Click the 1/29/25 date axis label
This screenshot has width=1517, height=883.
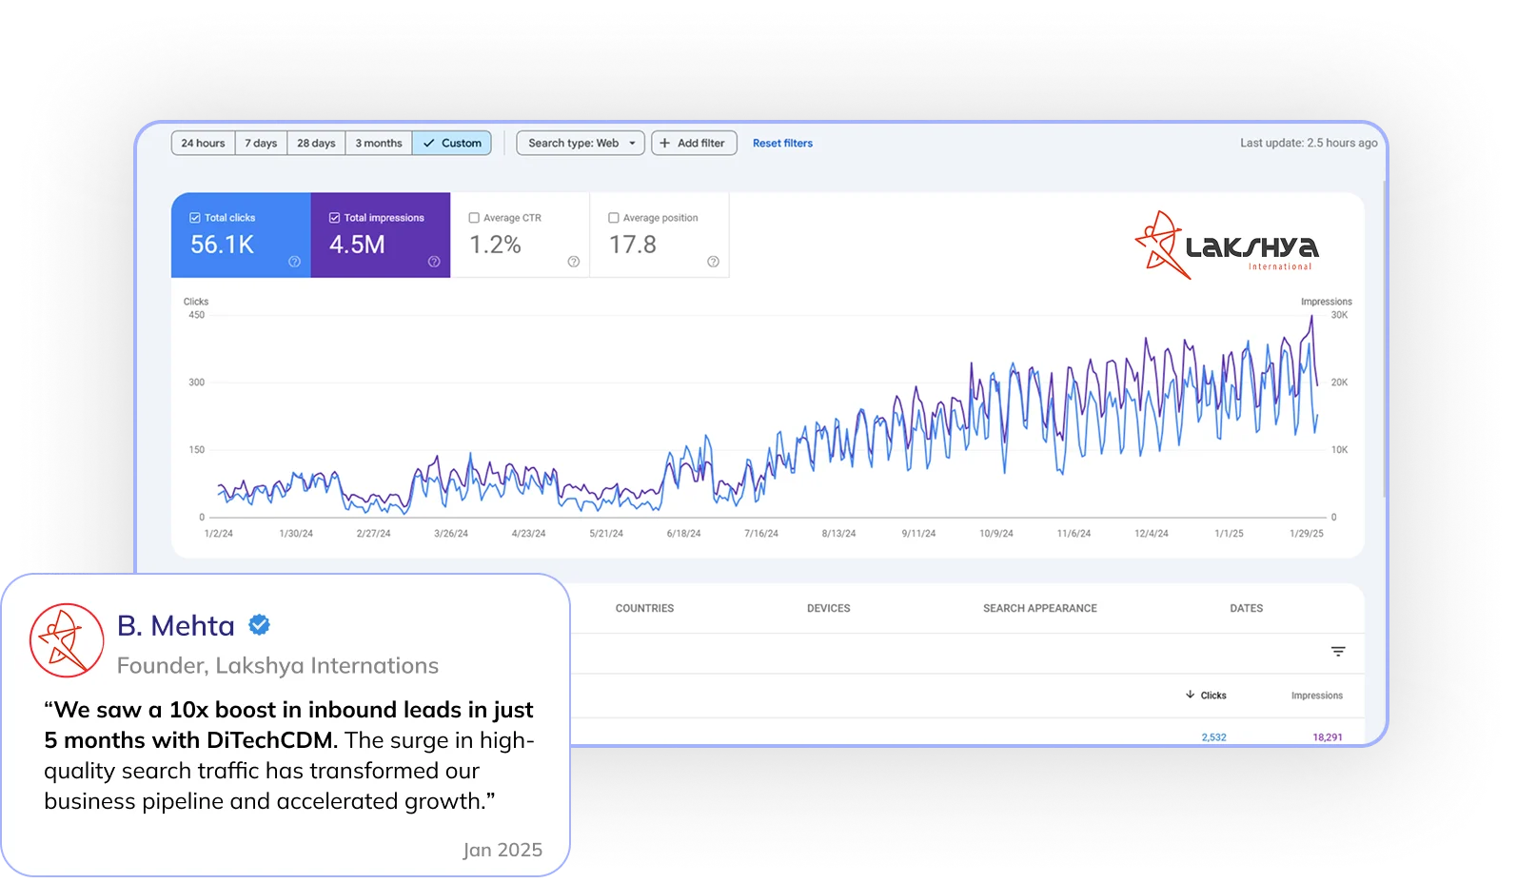[1307, 534]
